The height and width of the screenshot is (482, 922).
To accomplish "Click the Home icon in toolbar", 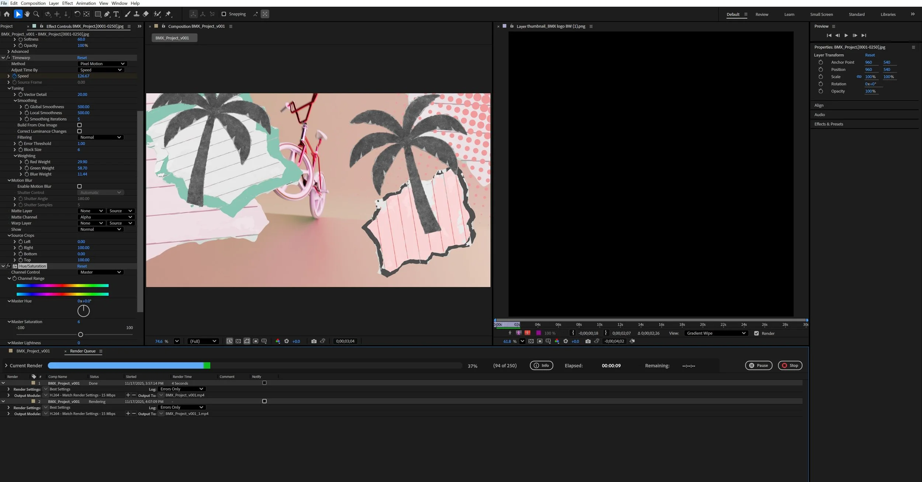I will point(7,14).
